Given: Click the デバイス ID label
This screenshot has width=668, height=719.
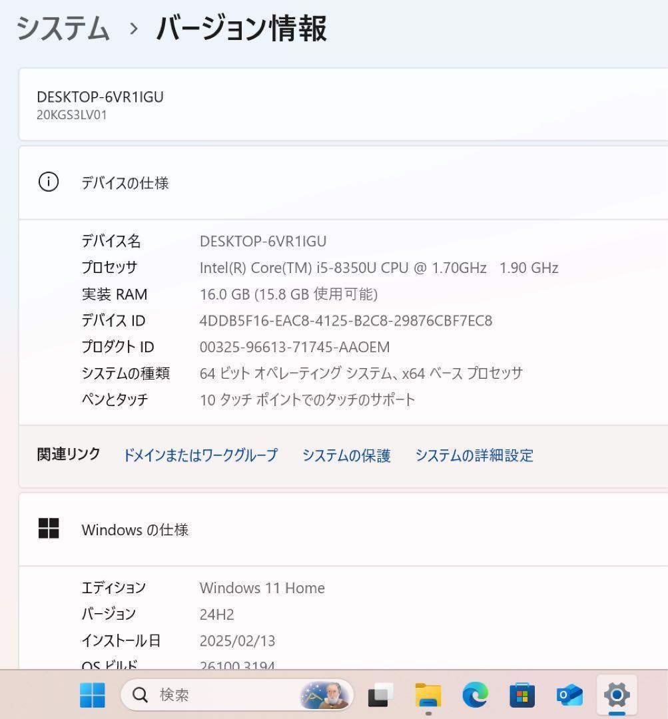Looking at the screenshot, I should (113, 320).
